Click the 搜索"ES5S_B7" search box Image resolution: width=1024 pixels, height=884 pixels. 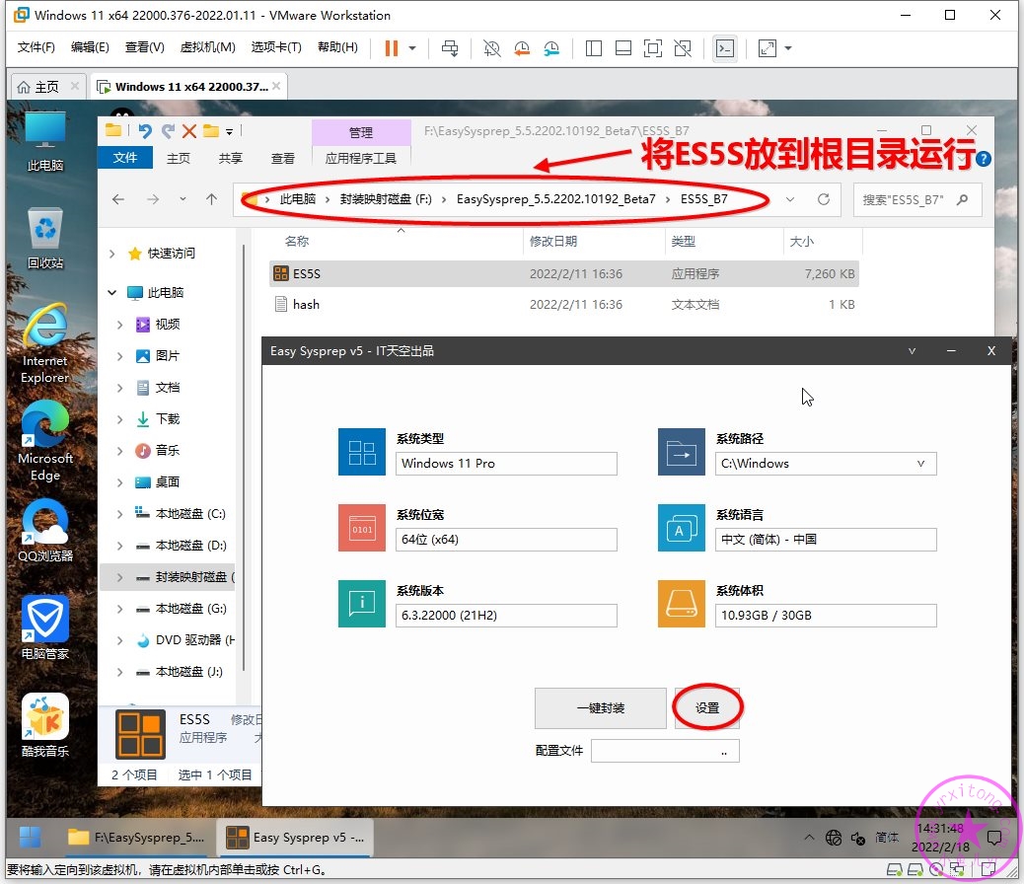(916, 199)
